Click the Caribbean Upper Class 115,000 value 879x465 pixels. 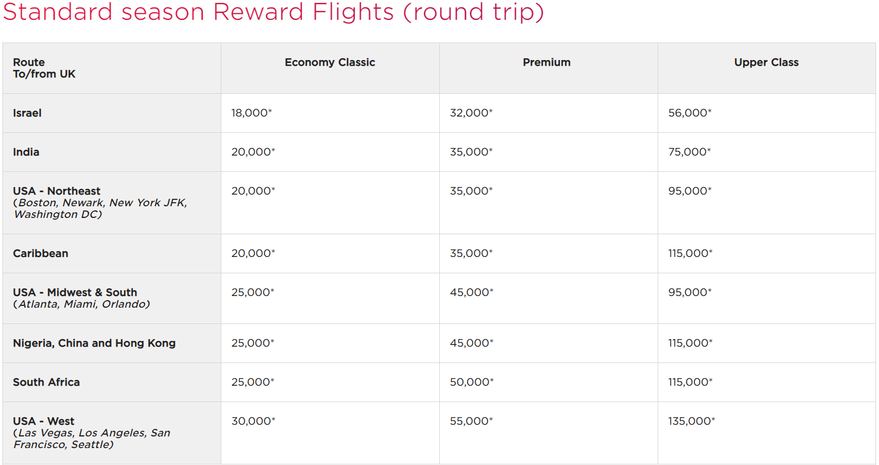tap(690, 253)
